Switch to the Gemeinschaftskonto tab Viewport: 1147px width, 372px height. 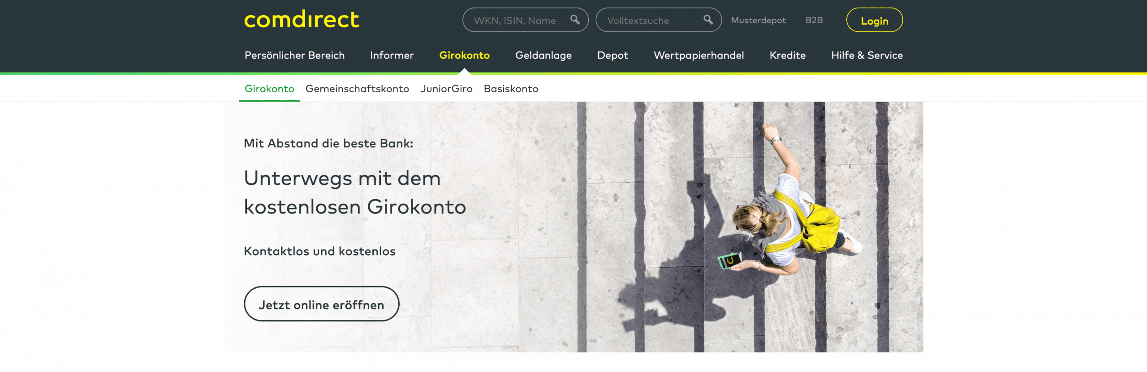[357, 89]
